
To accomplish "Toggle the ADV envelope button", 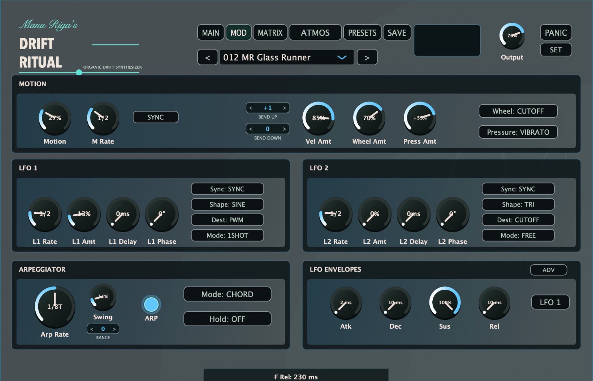I will [x=548, y=270].
